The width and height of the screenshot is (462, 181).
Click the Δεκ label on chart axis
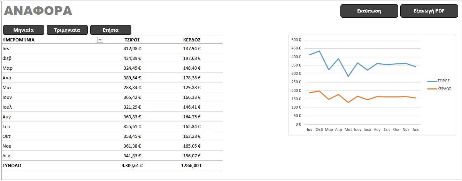tap(415, 129)
